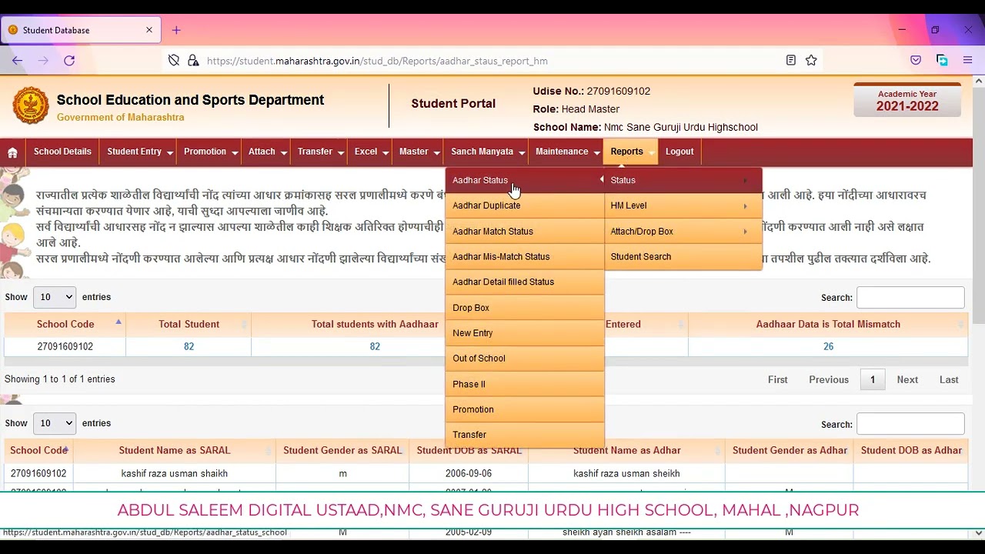Viewport: 985px width, 554px height.
Task: Close the Student Database tab
Action: 149,30
